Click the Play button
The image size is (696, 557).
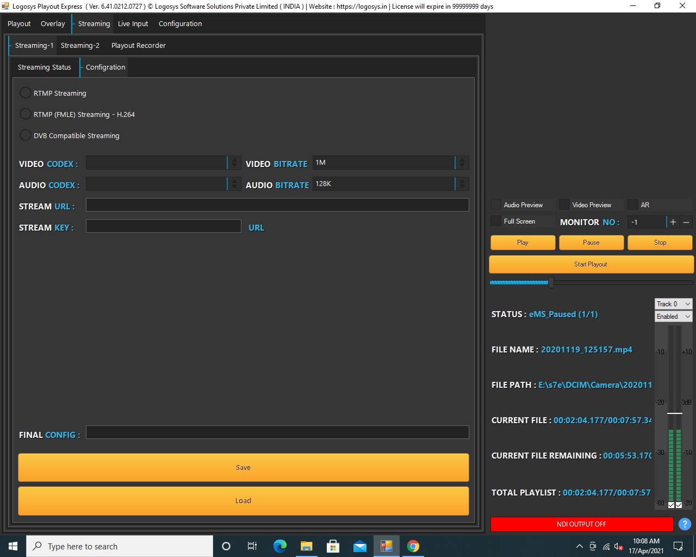click(x=523, y=243)
